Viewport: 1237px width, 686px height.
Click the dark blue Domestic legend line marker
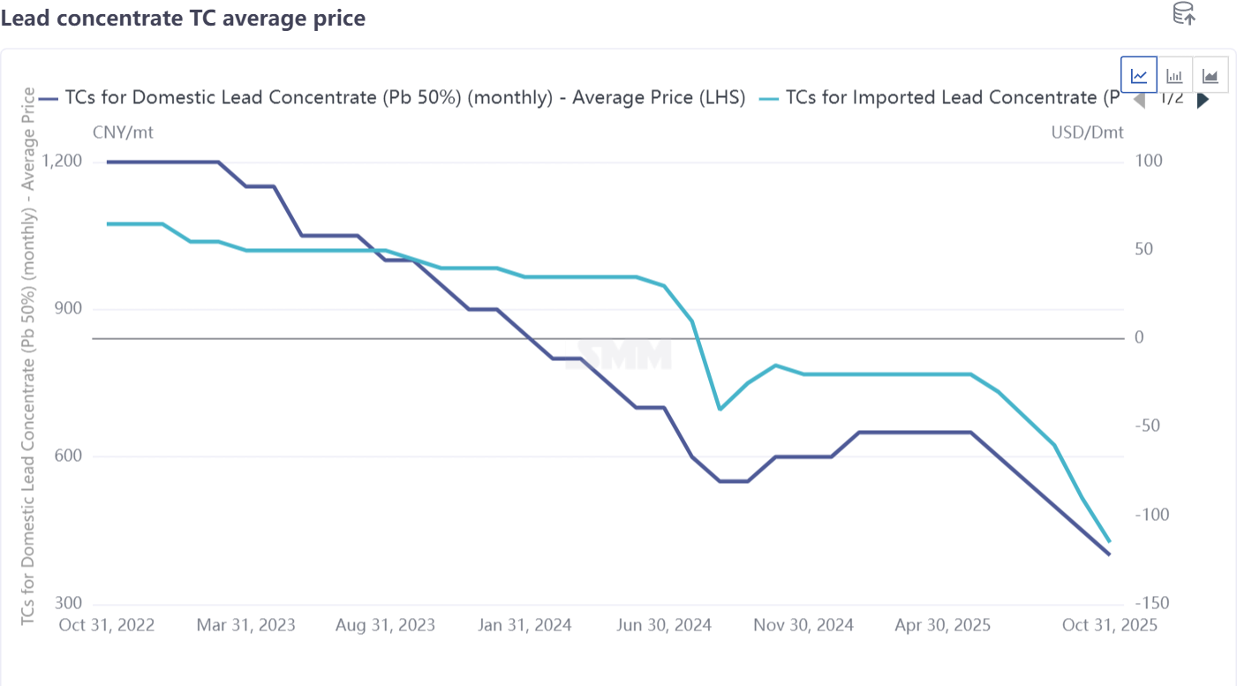[x=49, y=98]
